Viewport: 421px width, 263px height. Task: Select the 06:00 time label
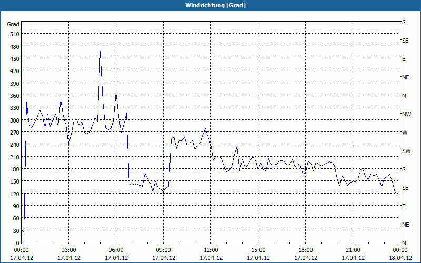point(116,250)
